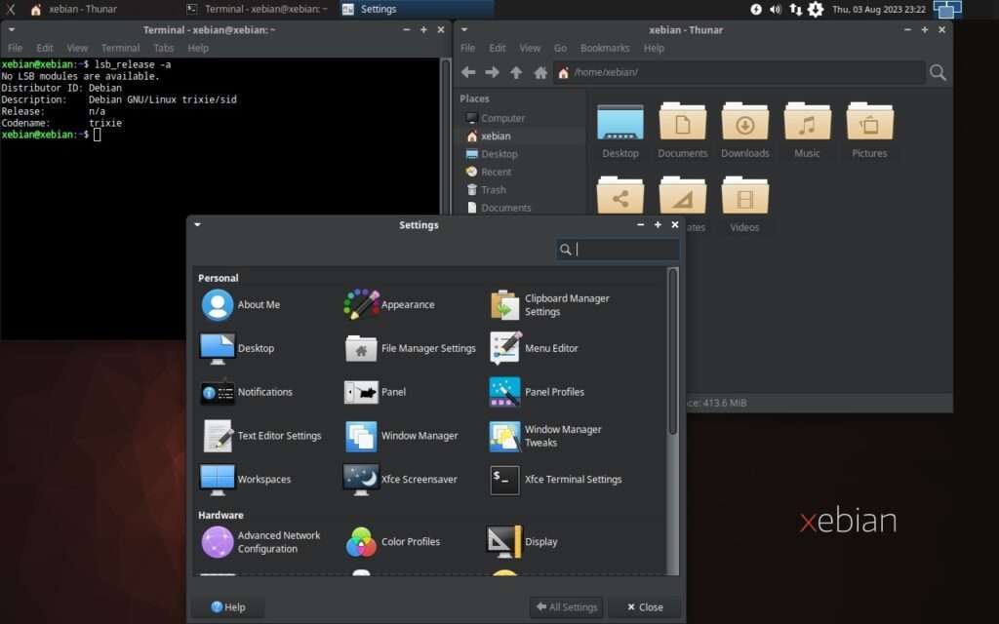Expand the Settings window title menu arrow
Viewport: 999px width, 624px height.
coord(197,225)
